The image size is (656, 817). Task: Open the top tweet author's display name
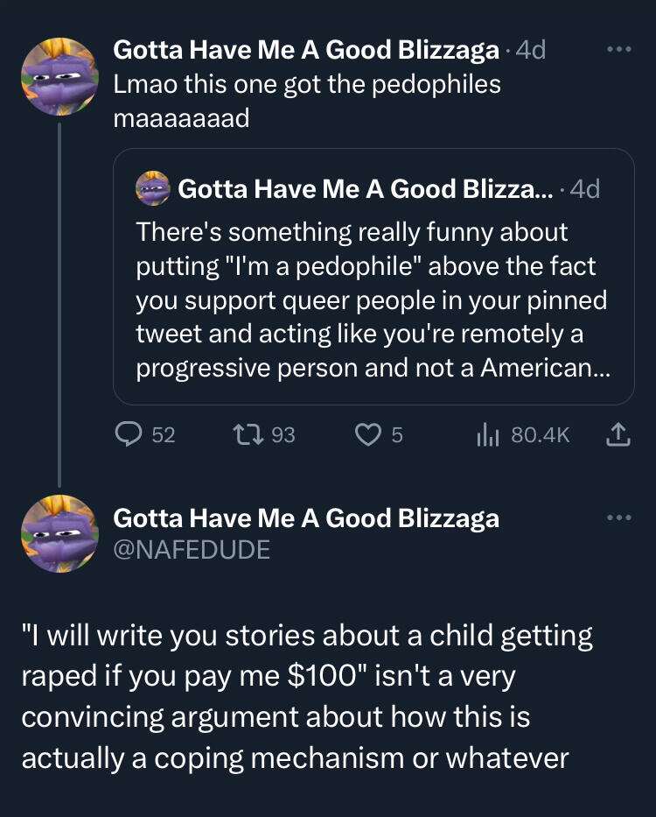click(x=306, y=51)
